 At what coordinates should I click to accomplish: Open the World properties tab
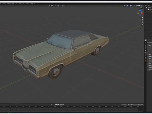click(145, 55)
